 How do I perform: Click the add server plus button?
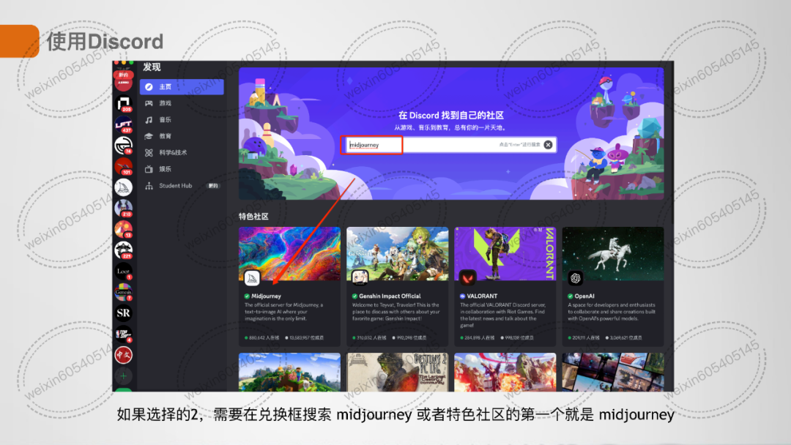pos(123,376)
